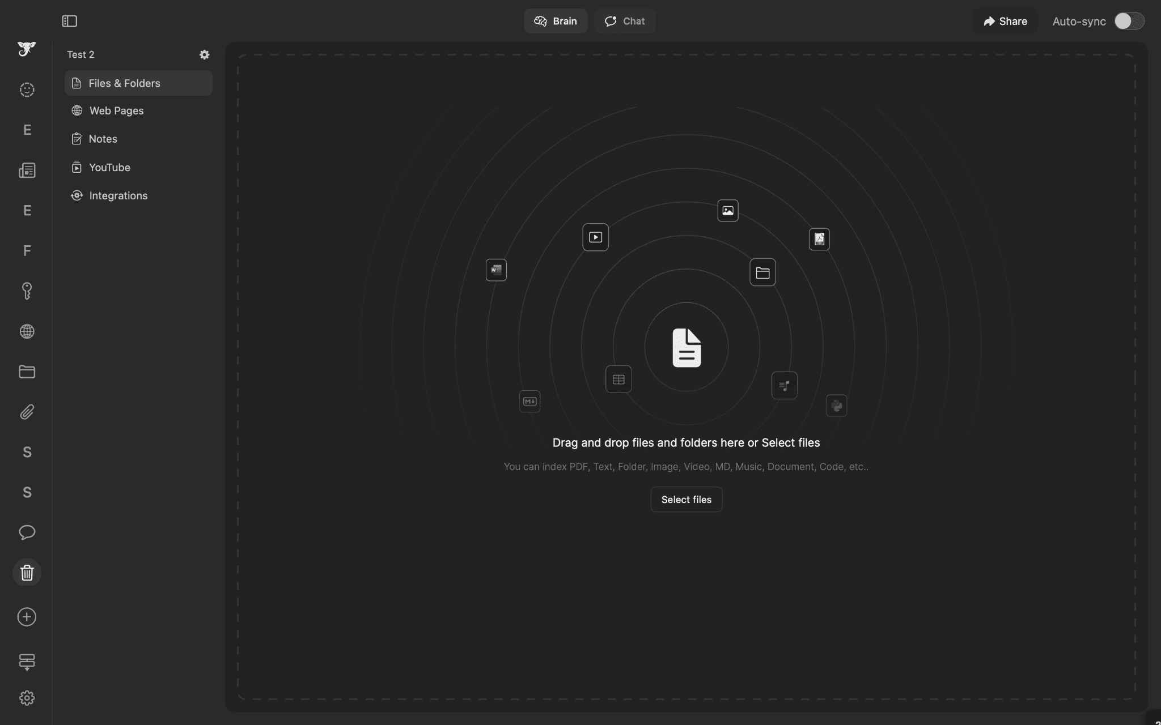Toggle the sidebar panel icon

69,21
